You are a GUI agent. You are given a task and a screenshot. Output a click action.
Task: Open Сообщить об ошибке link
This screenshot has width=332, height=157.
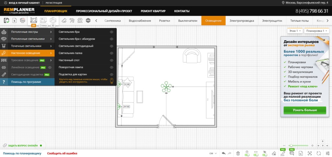point(62,153)
